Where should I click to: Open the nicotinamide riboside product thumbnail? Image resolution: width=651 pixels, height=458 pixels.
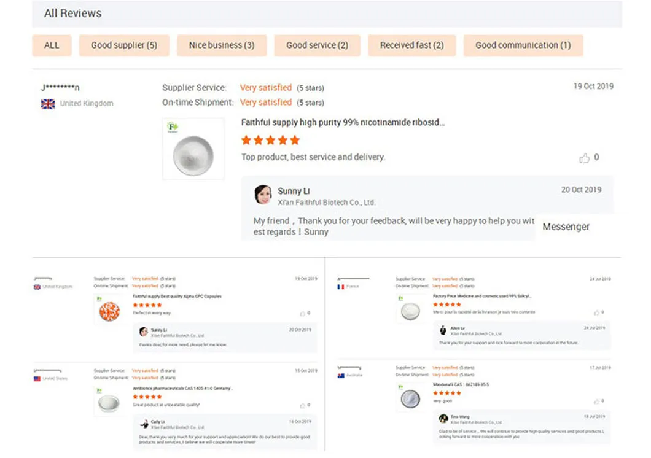(x=193, y=149)
